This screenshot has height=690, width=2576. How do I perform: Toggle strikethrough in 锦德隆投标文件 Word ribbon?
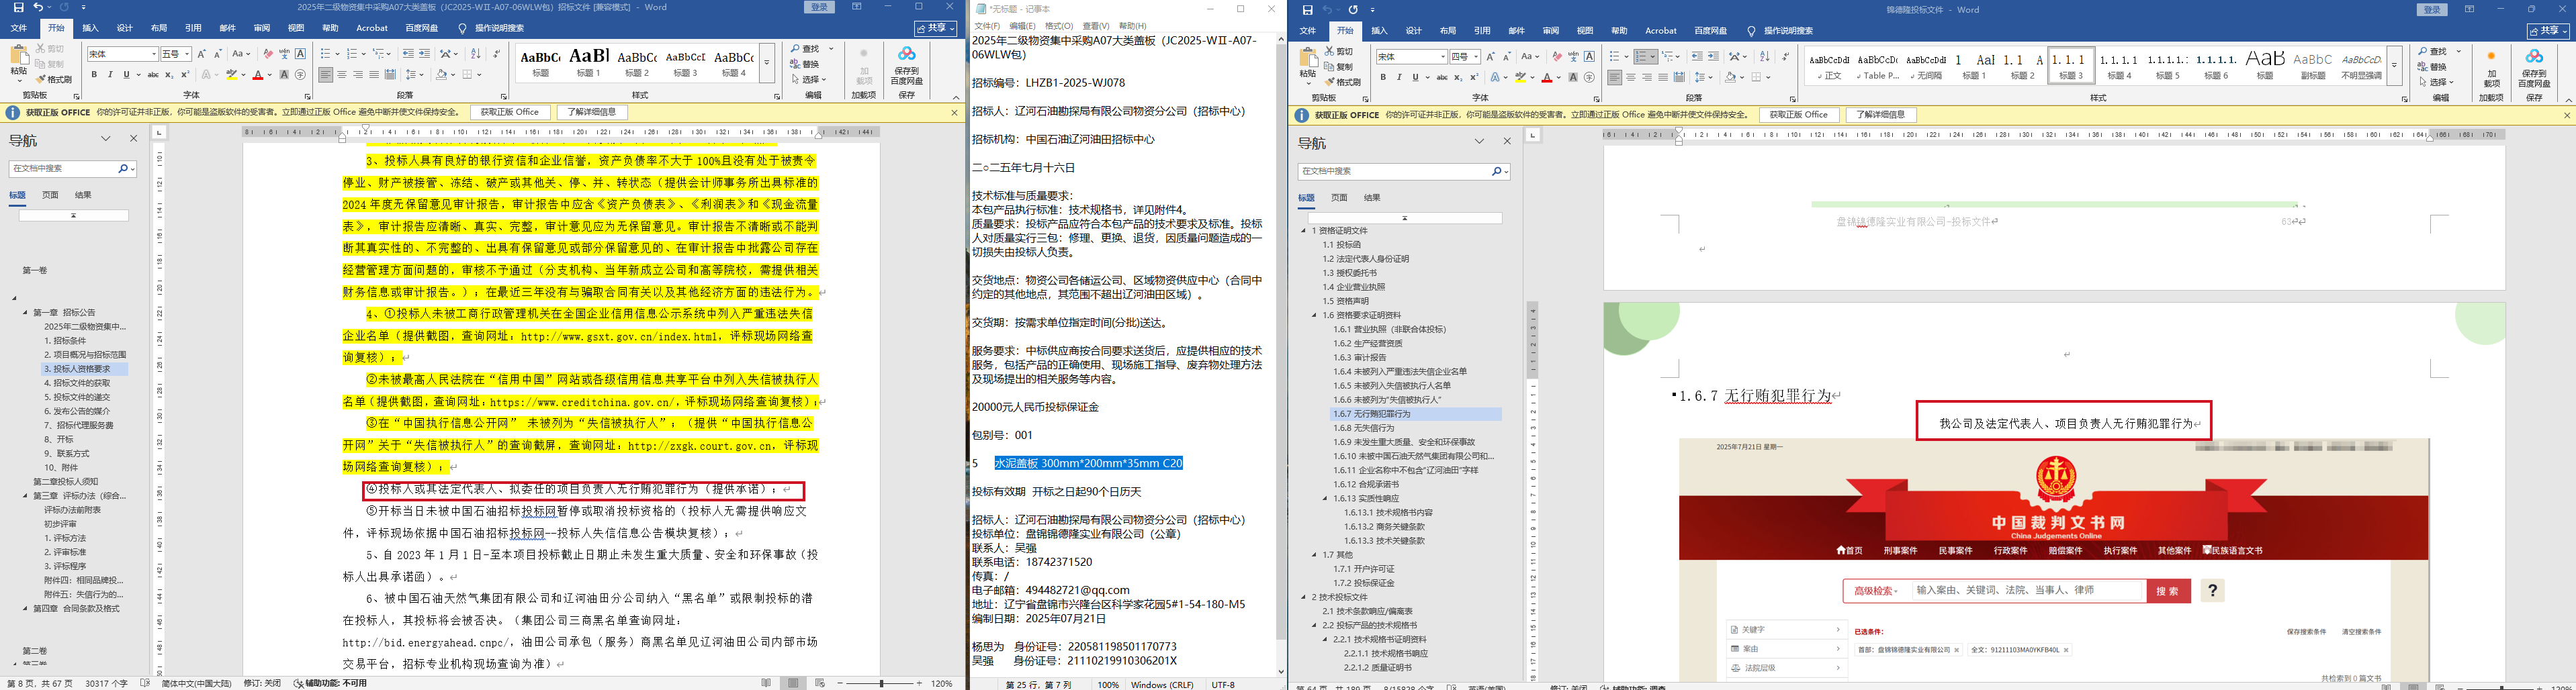pos(1442,78)
